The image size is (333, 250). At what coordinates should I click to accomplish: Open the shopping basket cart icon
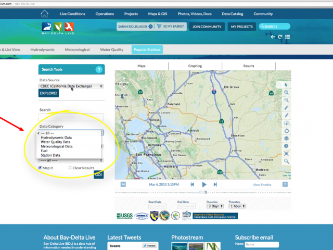click(159, 26)
